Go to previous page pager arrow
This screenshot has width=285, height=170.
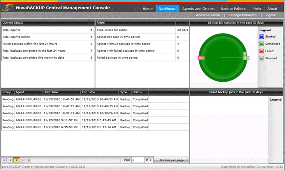click(x=10, y=160)
